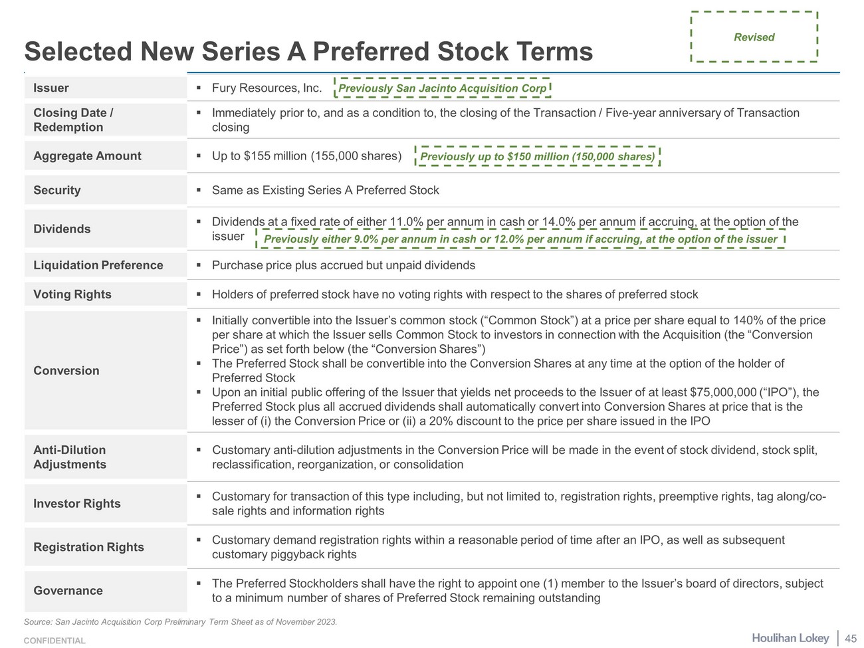Click the Dividends row label
The image size is (864, 648).
click(x=62, y=229)
